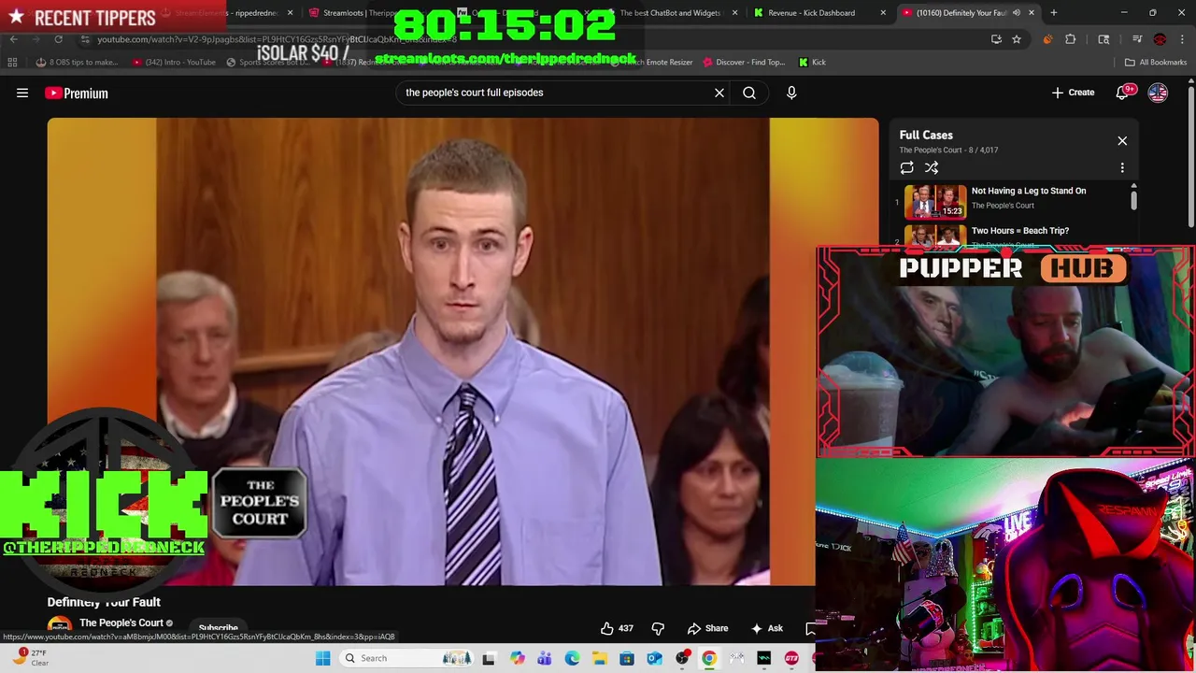Close the Full Cases playlist panel
1196x673 pixels.
1122,141
